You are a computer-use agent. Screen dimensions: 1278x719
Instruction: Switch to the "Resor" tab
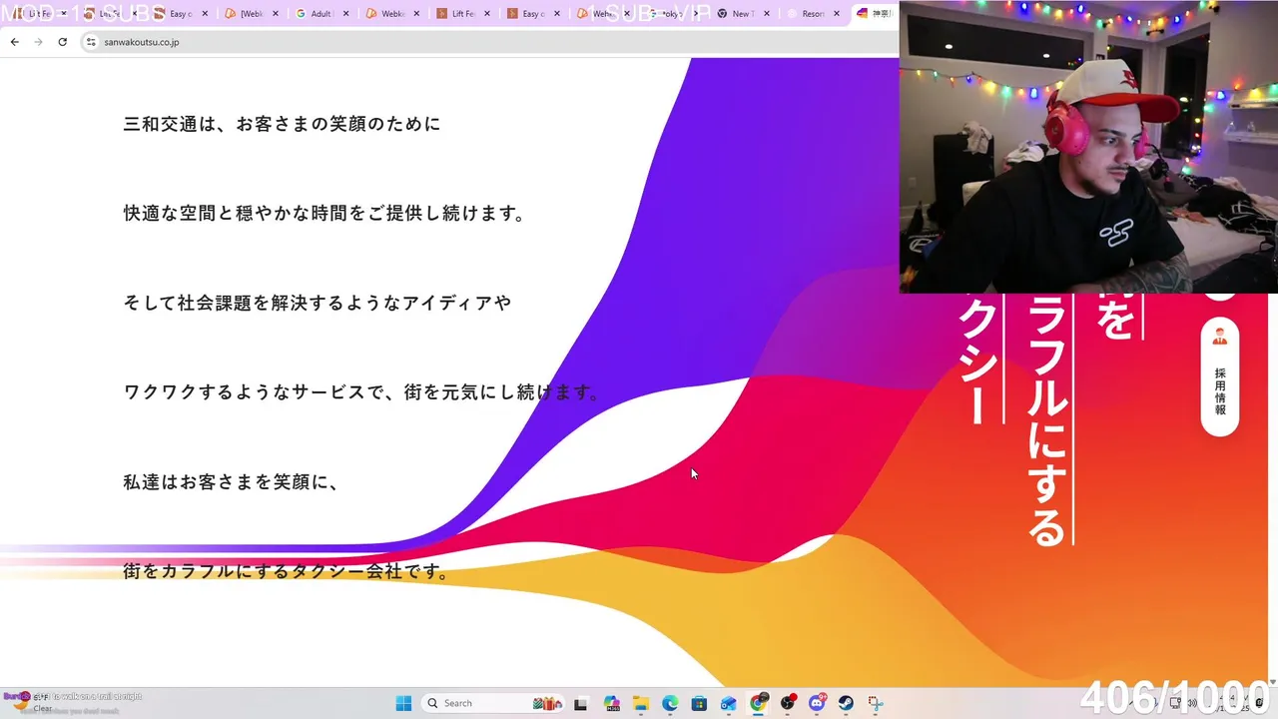(x=812, y=14)
